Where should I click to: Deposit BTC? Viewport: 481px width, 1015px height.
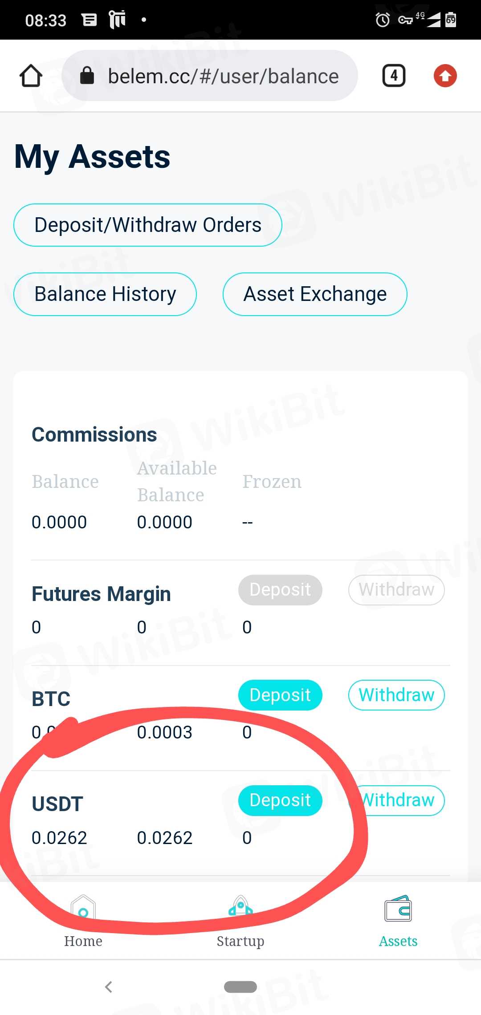[x=280, y=695]
